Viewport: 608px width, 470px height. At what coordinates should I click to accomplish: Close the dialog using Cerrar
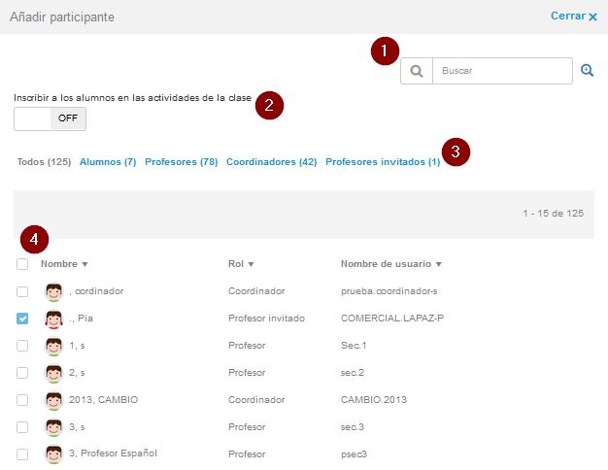point(573,17)
